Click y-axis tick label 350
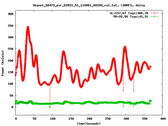168x126 pixels. 10,26
